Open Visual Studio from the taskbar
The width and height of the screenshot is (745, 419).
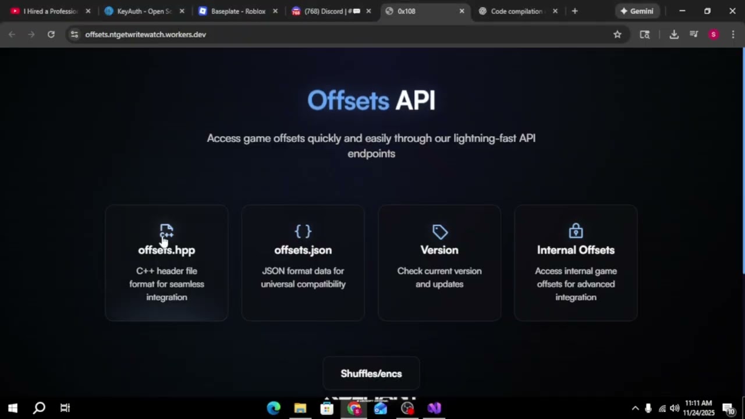(x=434, y=408)
